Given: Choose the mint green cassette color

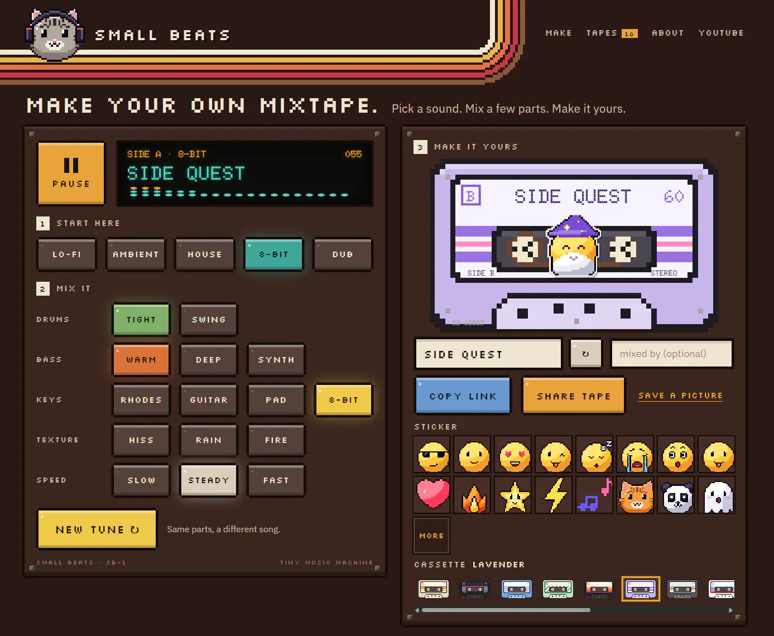Looking at the screenshot, I should click(x=558, y=589).
